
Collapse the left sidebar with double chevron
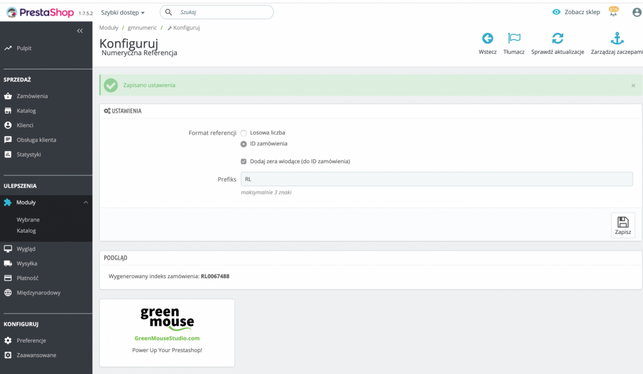pyautogui.click(x=80, y=30)
